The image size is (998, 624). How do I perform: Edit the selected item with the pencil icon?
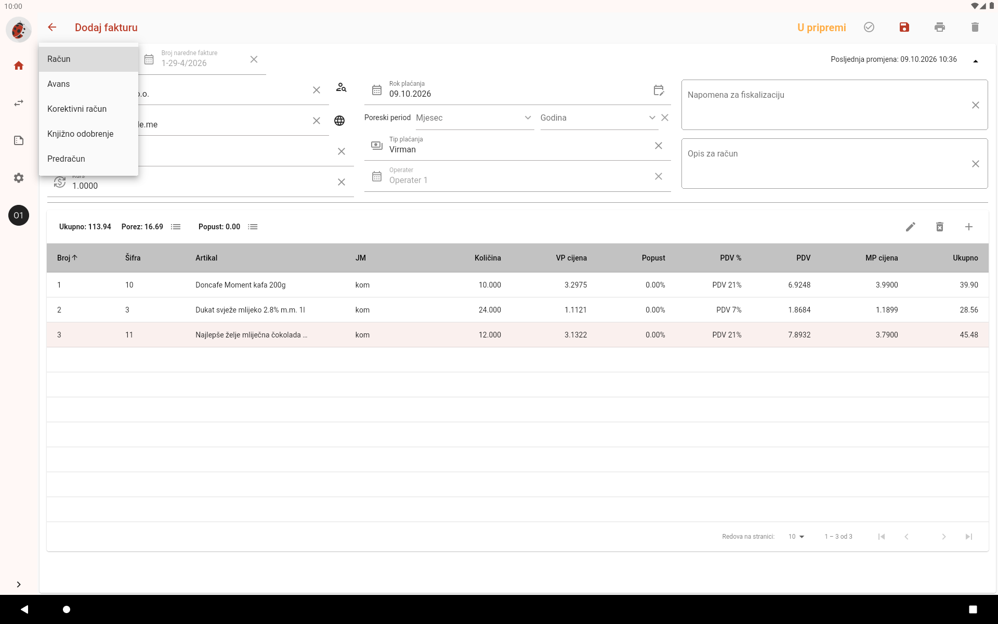point(911,227)
